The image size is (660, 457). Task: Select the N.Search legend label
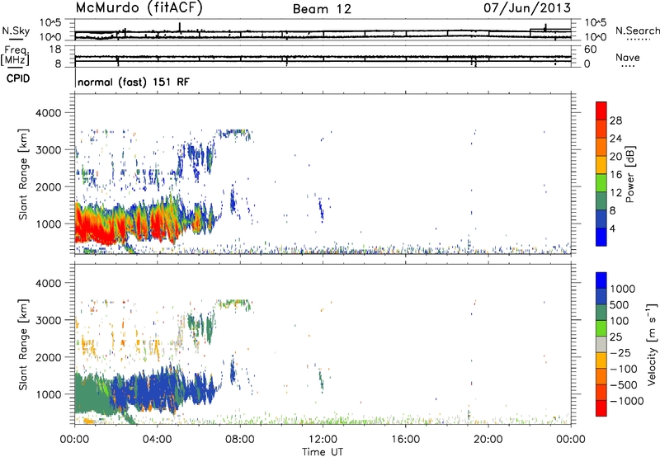(x=638, y=31)
